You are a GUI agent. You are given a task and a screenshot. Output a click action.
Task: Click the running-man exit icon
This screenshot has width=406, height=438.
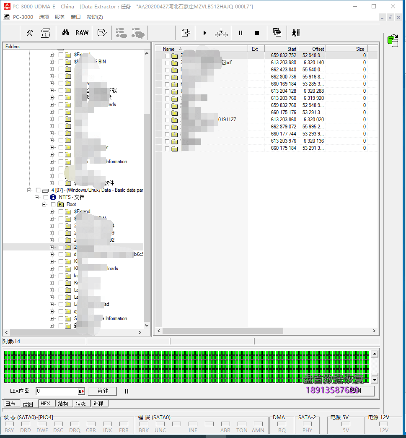click(x=296, y=33)
